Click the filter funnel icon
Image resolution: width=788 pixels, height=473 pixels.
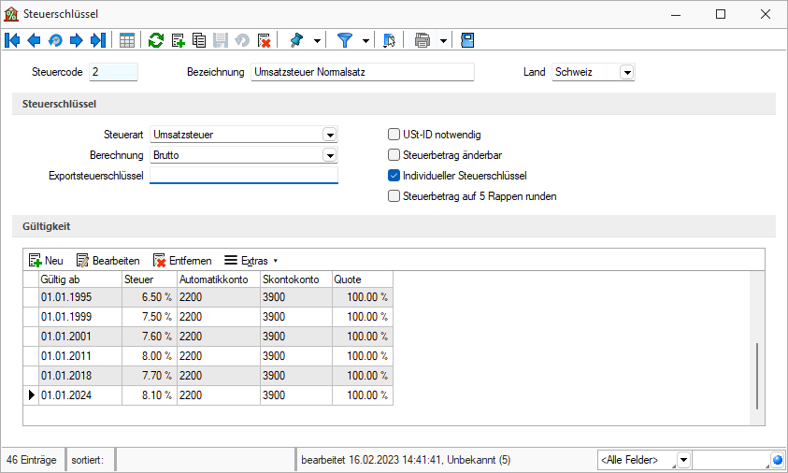point(345,40)
